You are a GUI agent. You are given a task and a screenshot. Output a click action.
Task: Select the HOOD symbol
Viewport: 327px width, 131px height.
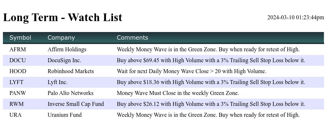(x=18, y=71)
